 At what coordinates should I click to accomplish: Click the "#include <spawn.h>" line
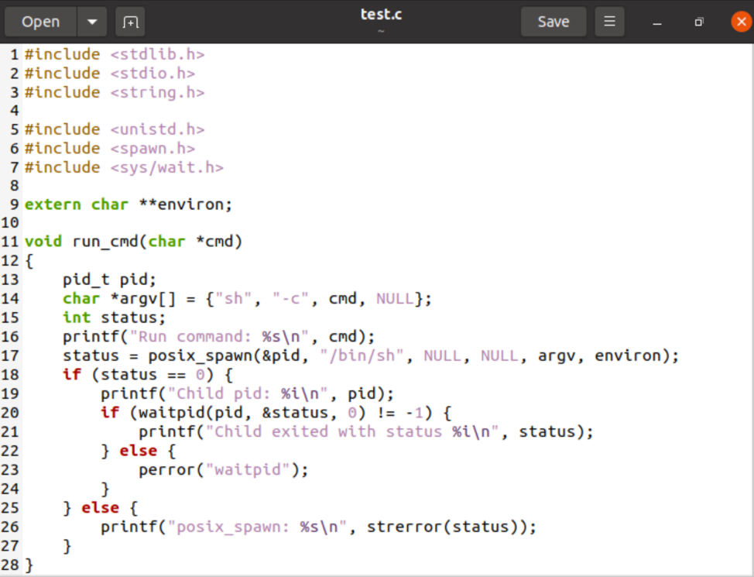pyautogui.click(x=110, y=148)
